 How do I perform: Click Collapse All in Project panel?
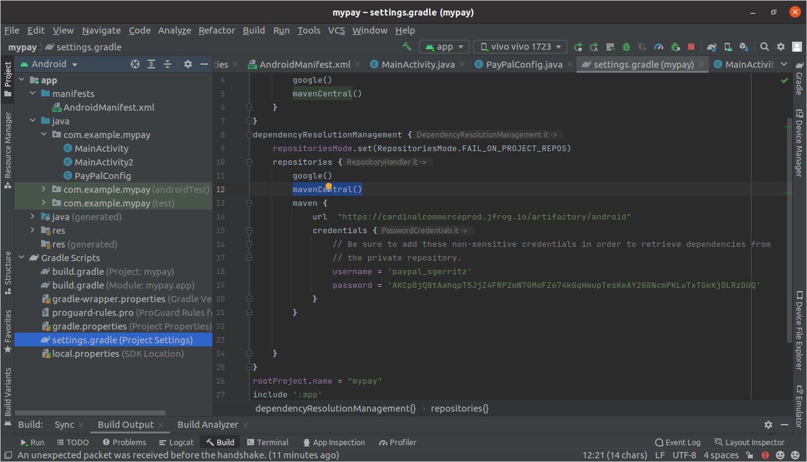[x=168, y=64]
